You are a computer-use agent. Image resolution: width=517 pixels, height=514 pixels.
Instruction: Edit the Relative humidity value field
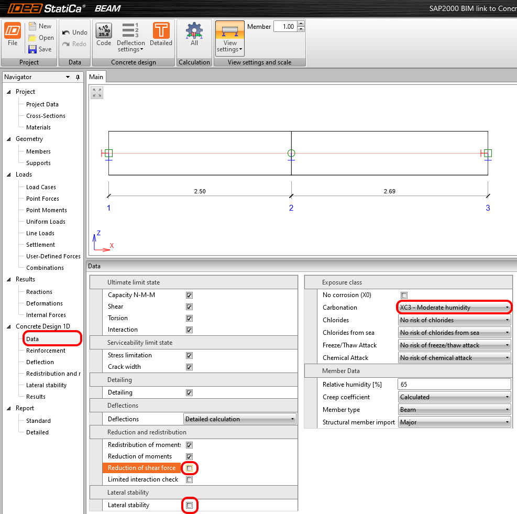coord(454,384)
